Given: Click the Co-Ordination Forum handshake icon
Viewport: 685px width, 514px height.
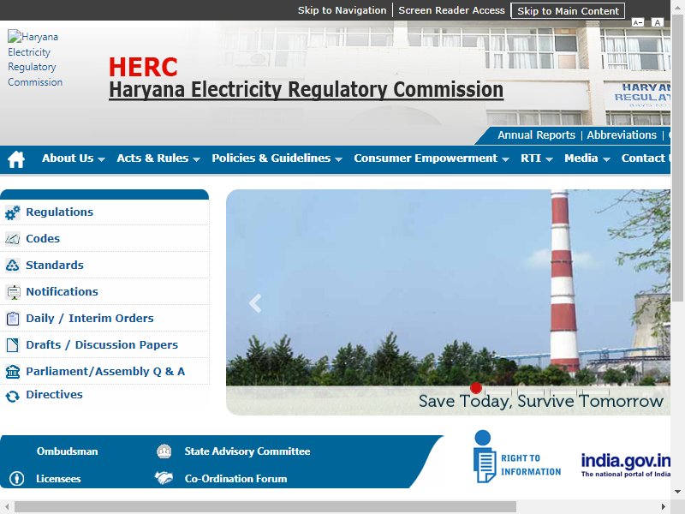Looking at the screenshot, I should [164, 478].
